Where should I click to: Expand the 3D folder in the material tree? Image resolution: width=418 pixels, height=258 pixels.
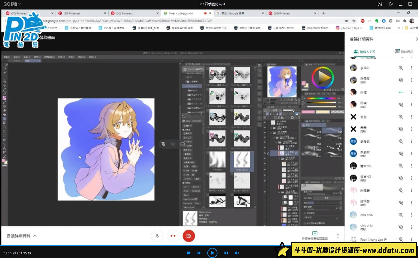(187, 77)
